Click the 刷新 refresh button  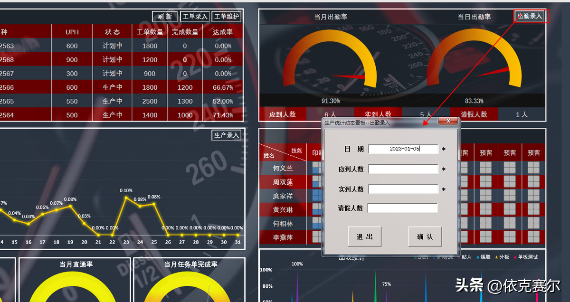pos(165,17)
